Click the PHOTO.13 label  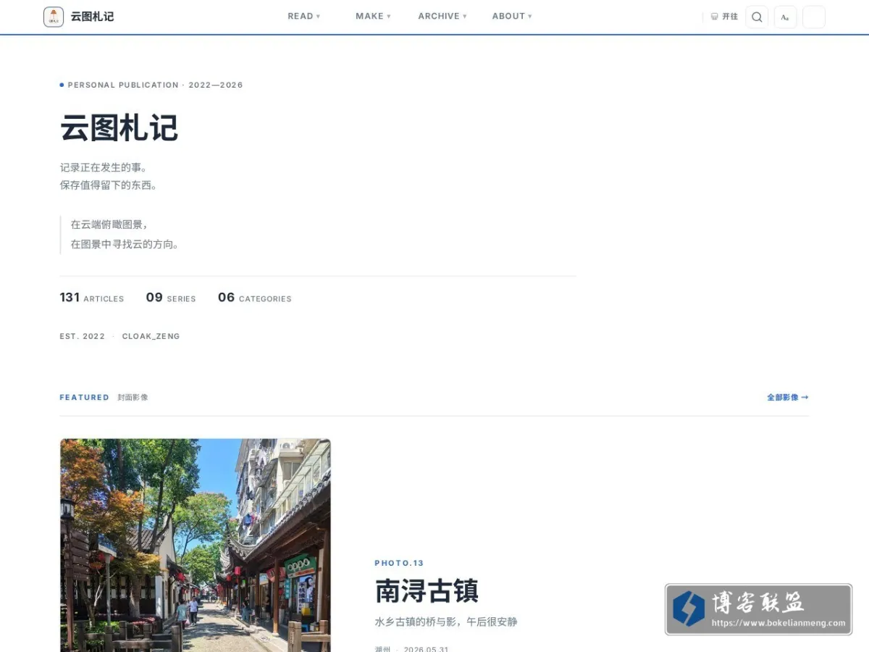[x=399, y=563]
